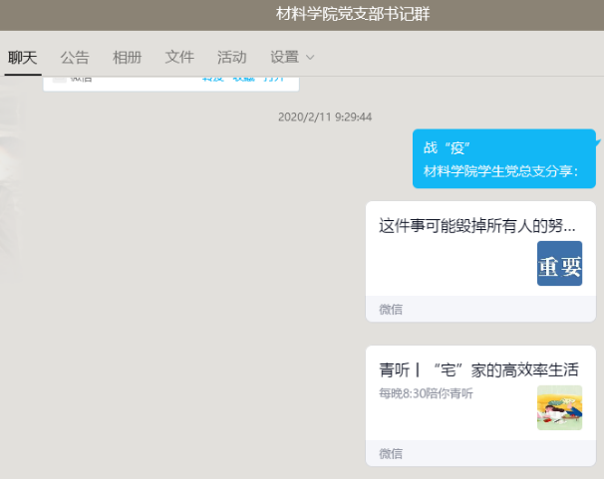Click the 打开 link on the top card
This screenshot has width=604, height=479.
(x=272, y=79)
